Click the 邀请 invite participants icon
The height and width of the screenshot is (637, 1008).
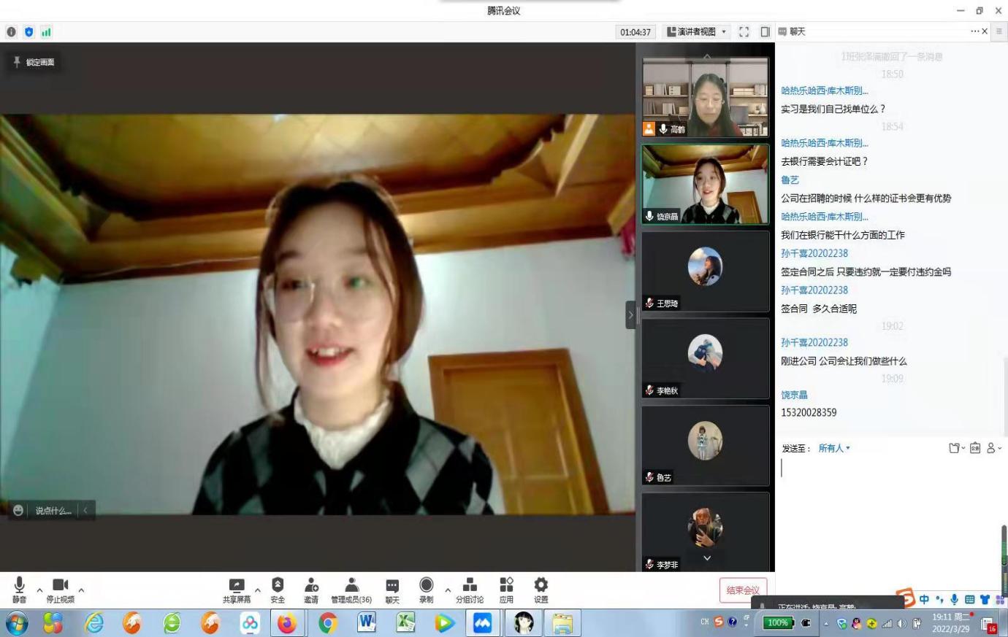311,590
